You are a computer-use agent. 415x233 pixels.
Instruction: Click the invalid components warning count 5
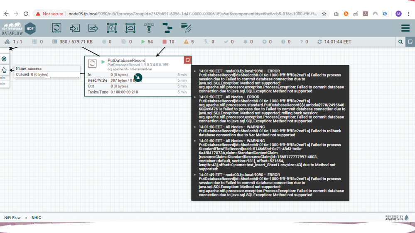[189, 42]
